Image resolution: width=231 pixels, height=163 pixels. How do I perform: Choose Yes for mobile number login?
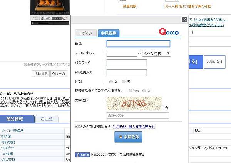[x=130, y=91]
